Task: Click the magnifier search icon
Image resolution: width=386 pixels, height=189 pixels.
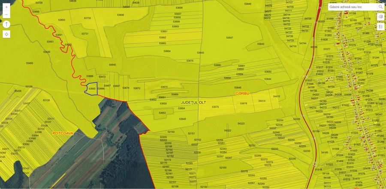Action: 380,7
